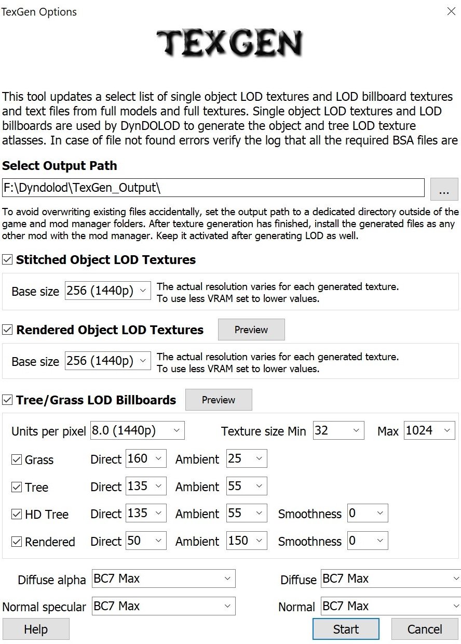Select Diffuse alpha compression format dropdown
Image resolution: width=461 pixels, height=644 pixels.
tap(163, 579)
